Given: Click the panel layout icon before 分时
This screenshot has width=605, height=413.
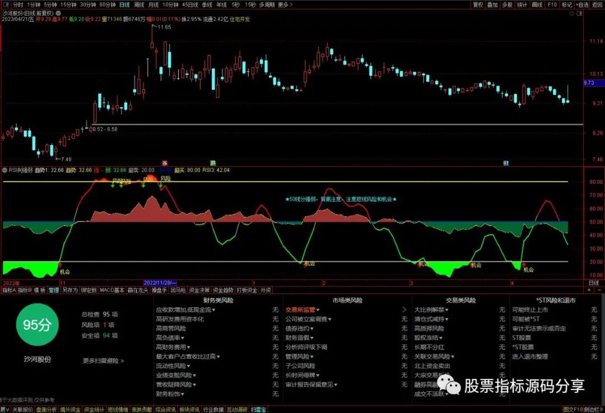Looking at the screenshot, I should click(x=6, y=4).
